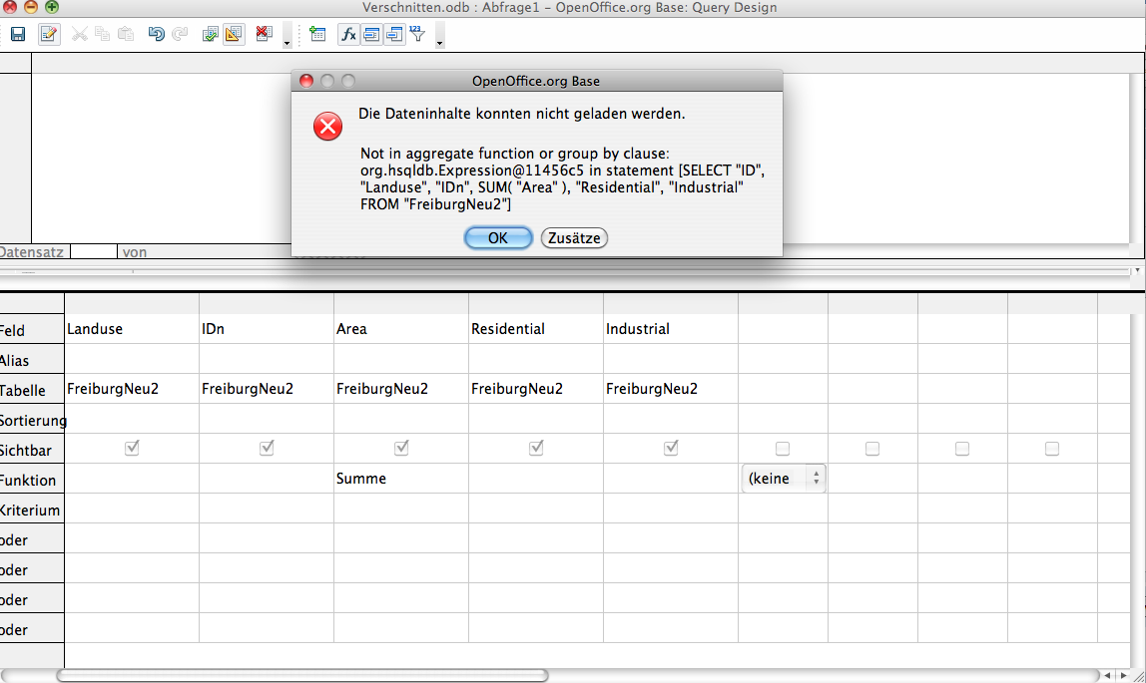Click the Distinct Values filter icon
The image size is (1146, 683).
417,34
